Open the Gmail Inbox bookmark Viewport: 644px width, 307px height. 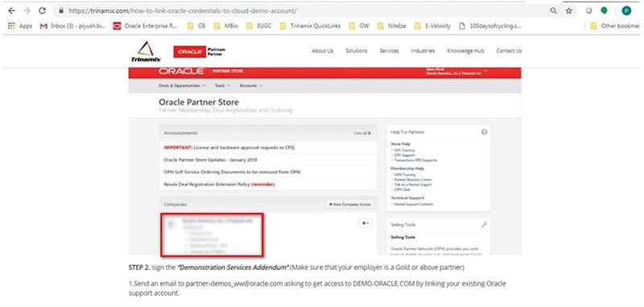72,26
